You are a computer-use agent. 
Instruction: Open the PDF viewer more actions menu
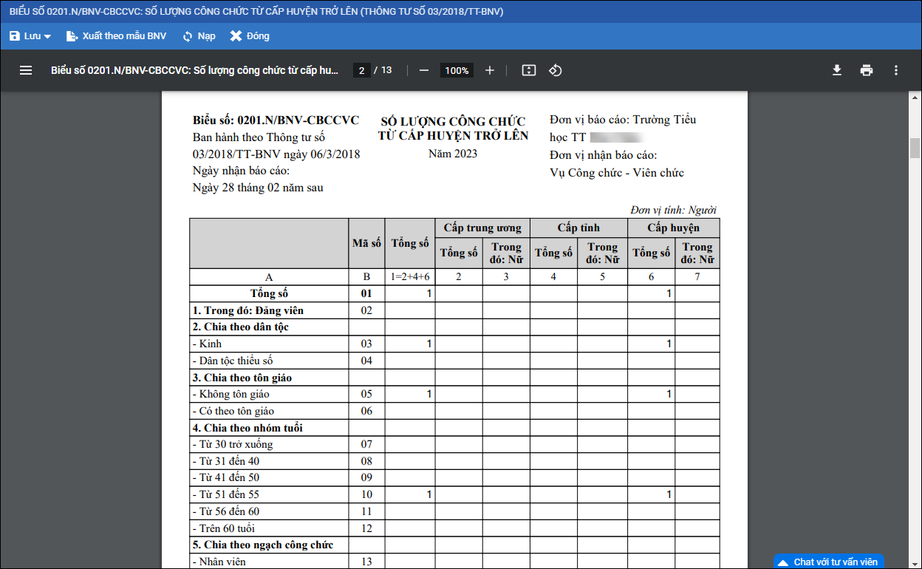896,70
